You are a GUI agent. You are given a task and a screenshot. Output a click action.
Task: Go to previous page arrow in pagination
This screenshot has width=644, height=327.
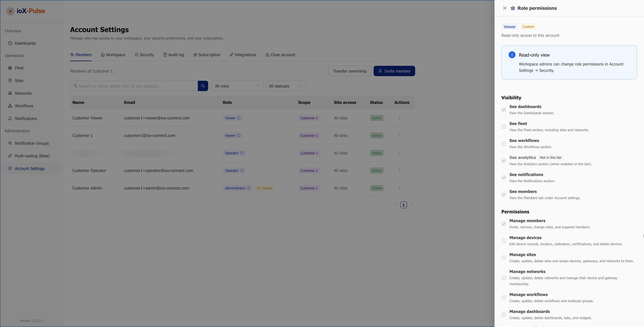pos(395,205)
